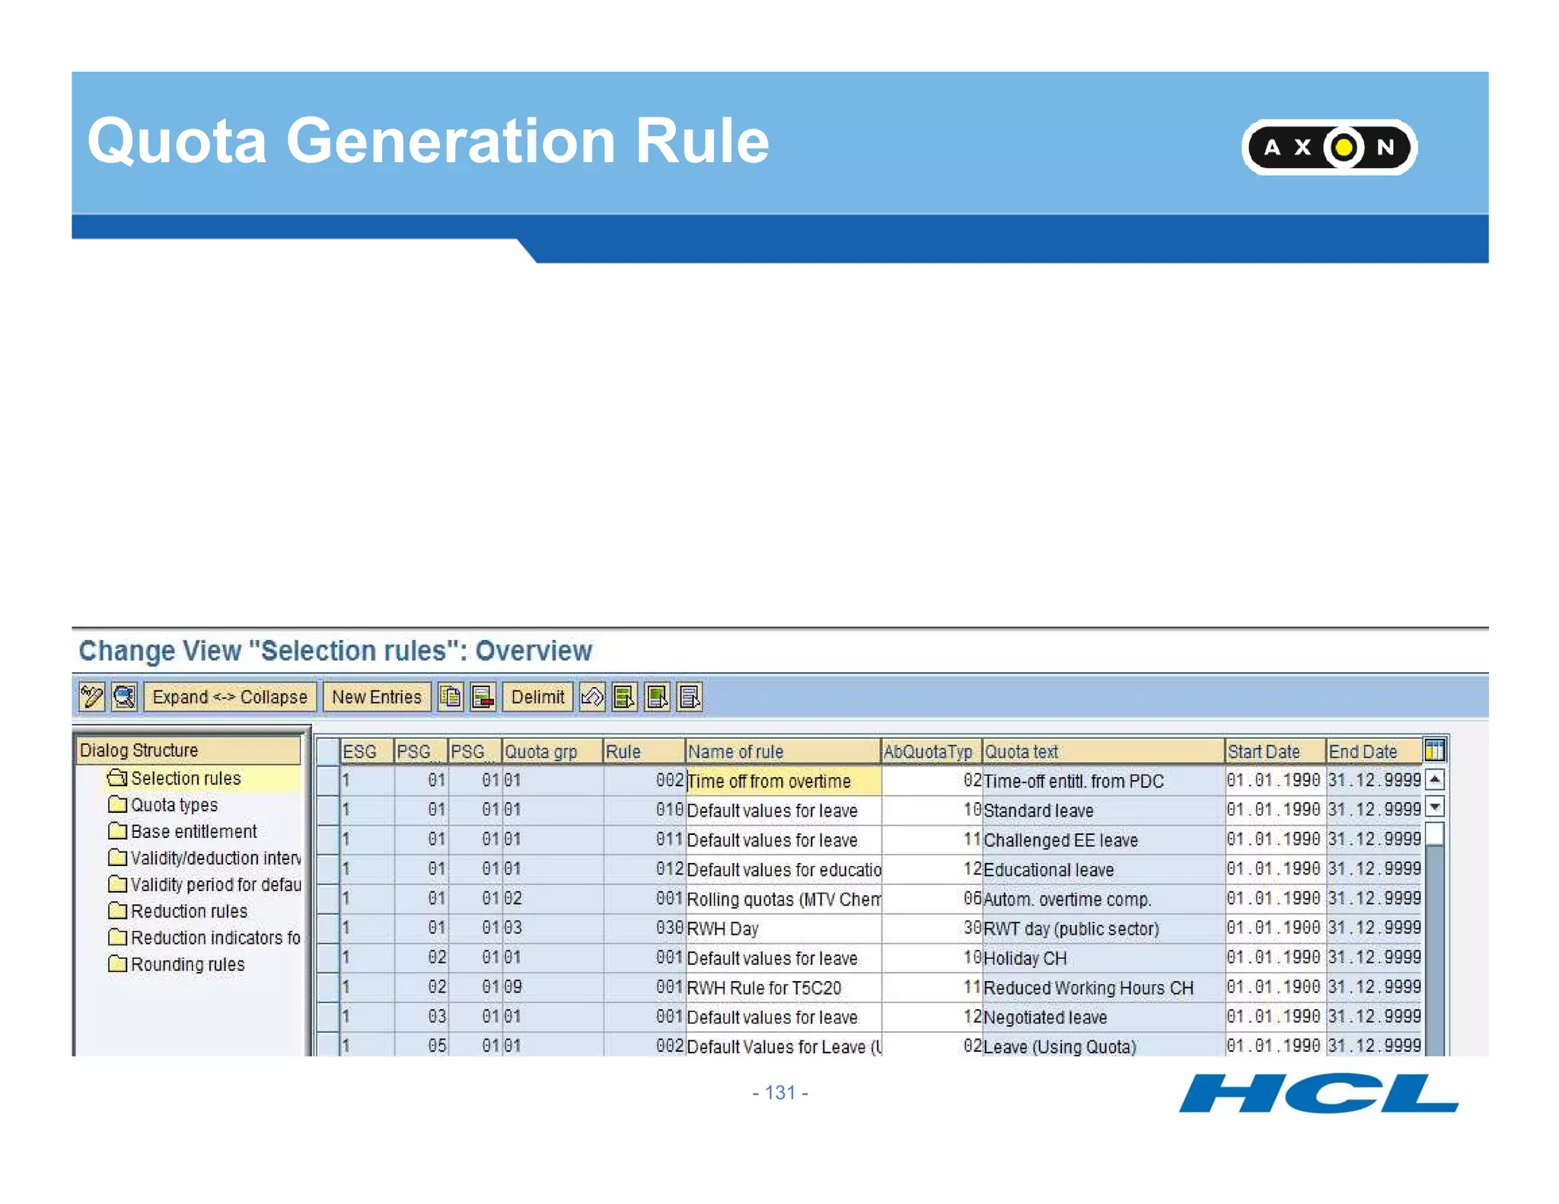
Task: Click the Display/Change pencil icon
Action: (92, 696)
